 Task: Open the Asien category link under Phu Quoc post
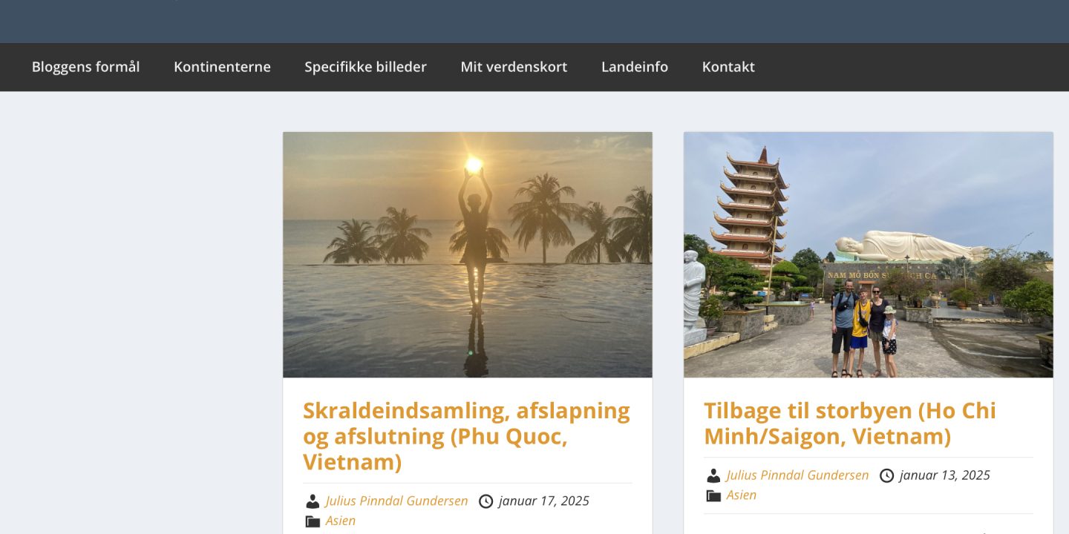pyautogui.click(x=341, y=521)
